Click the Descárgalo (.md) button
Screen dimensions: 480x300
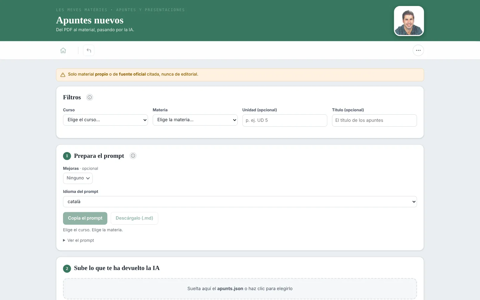pos(134,218)
